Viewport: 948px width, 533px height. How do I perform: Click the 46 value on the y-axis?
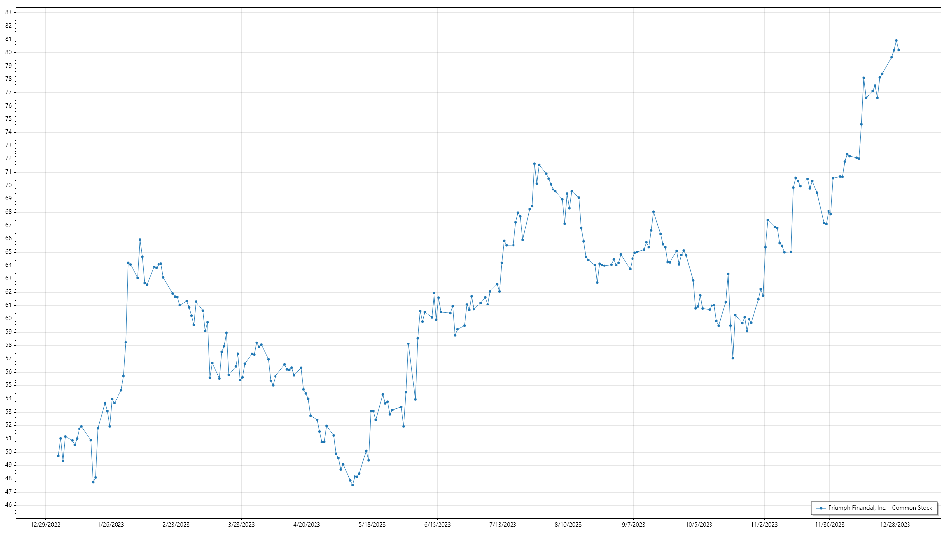click(x=9, y=505)
